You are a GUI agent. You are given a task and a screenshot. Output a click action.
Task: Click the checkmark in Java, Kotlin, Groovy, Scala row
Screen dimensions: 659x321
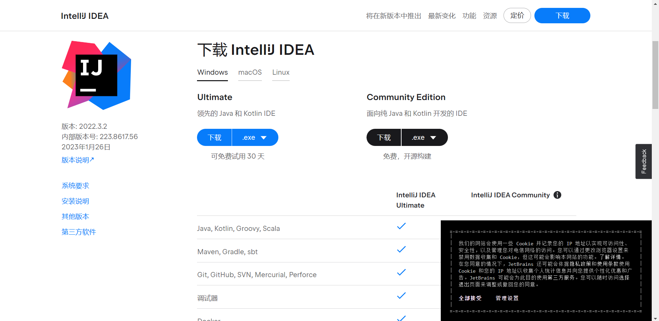(x=401, y=226)
